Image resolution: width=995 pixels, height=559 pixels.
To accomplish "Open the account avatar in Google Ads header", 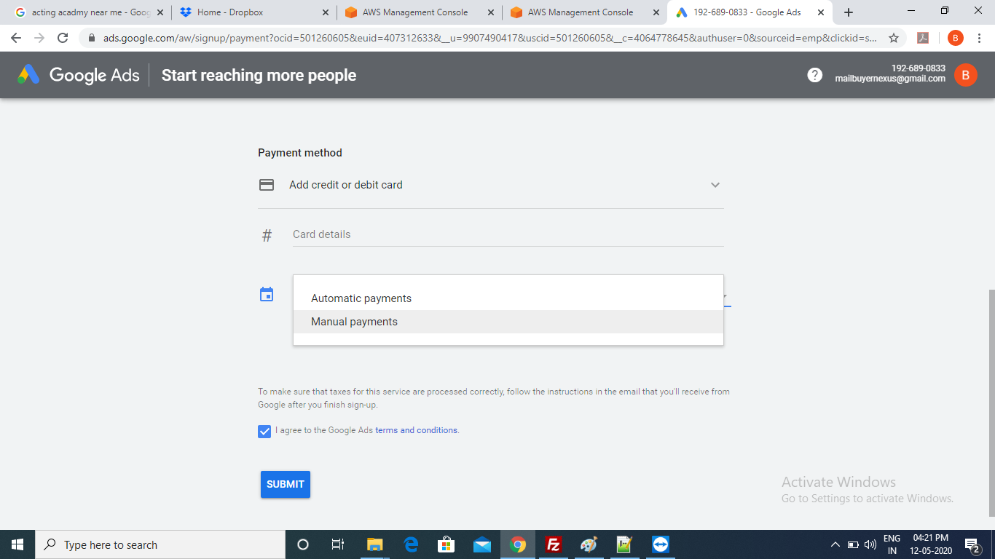I will tap(966, 75).
